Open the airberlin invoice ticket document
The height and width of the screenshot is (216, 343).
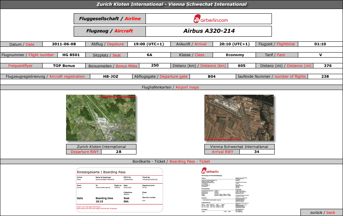pyautogui.click(x=225, y=190)
